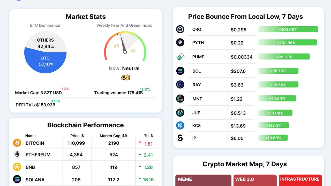Click the +14.04% bar for MNT
331x186 pixels.
coord(277,98)
